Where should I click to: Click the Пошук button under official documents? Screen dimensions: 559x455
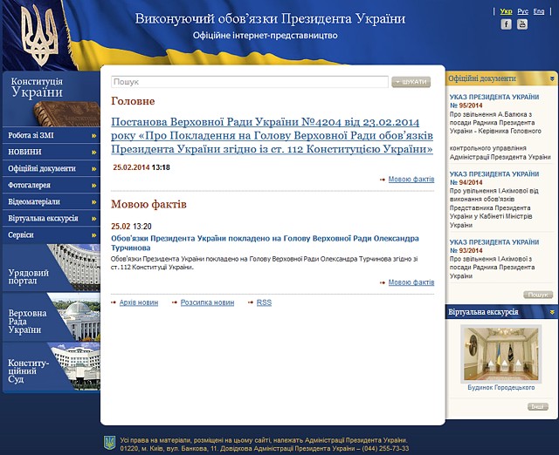(x=537, y=295)
